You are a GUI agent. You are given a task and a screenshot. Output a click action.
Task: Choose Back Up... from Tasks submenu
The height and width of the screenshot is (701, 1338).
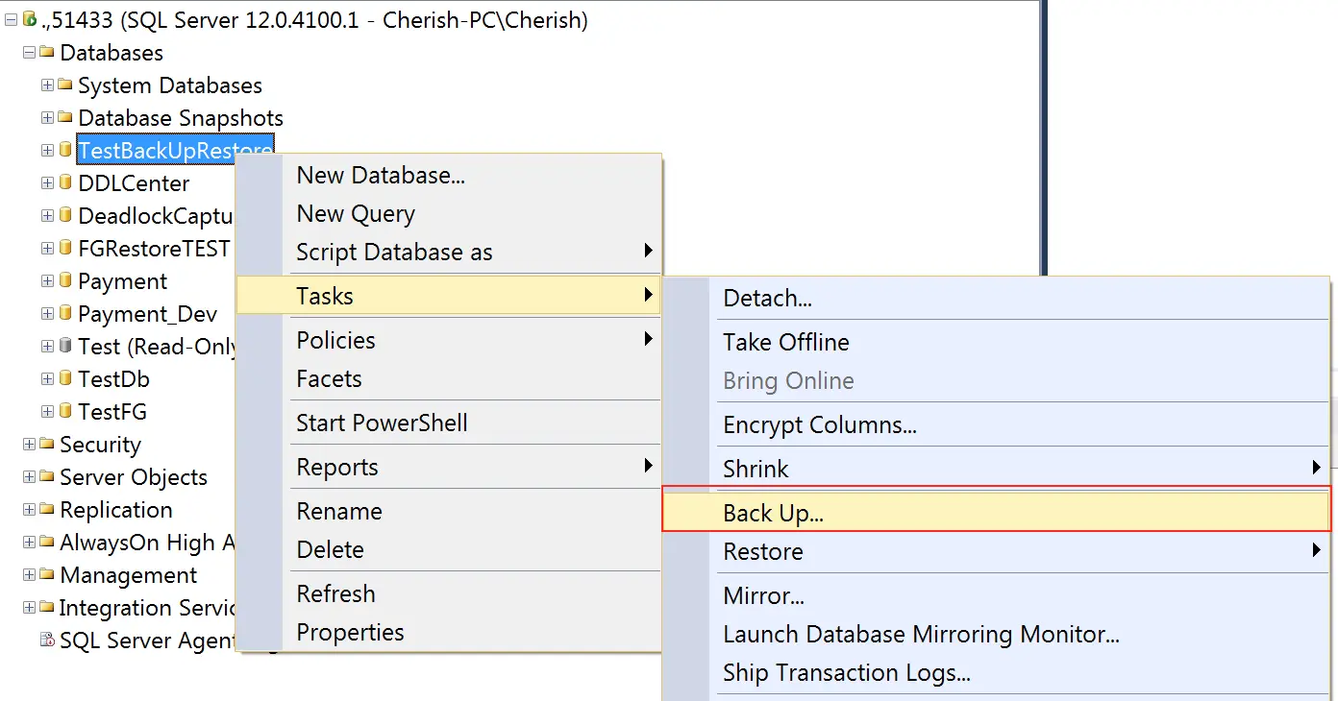tap(773, 513)
